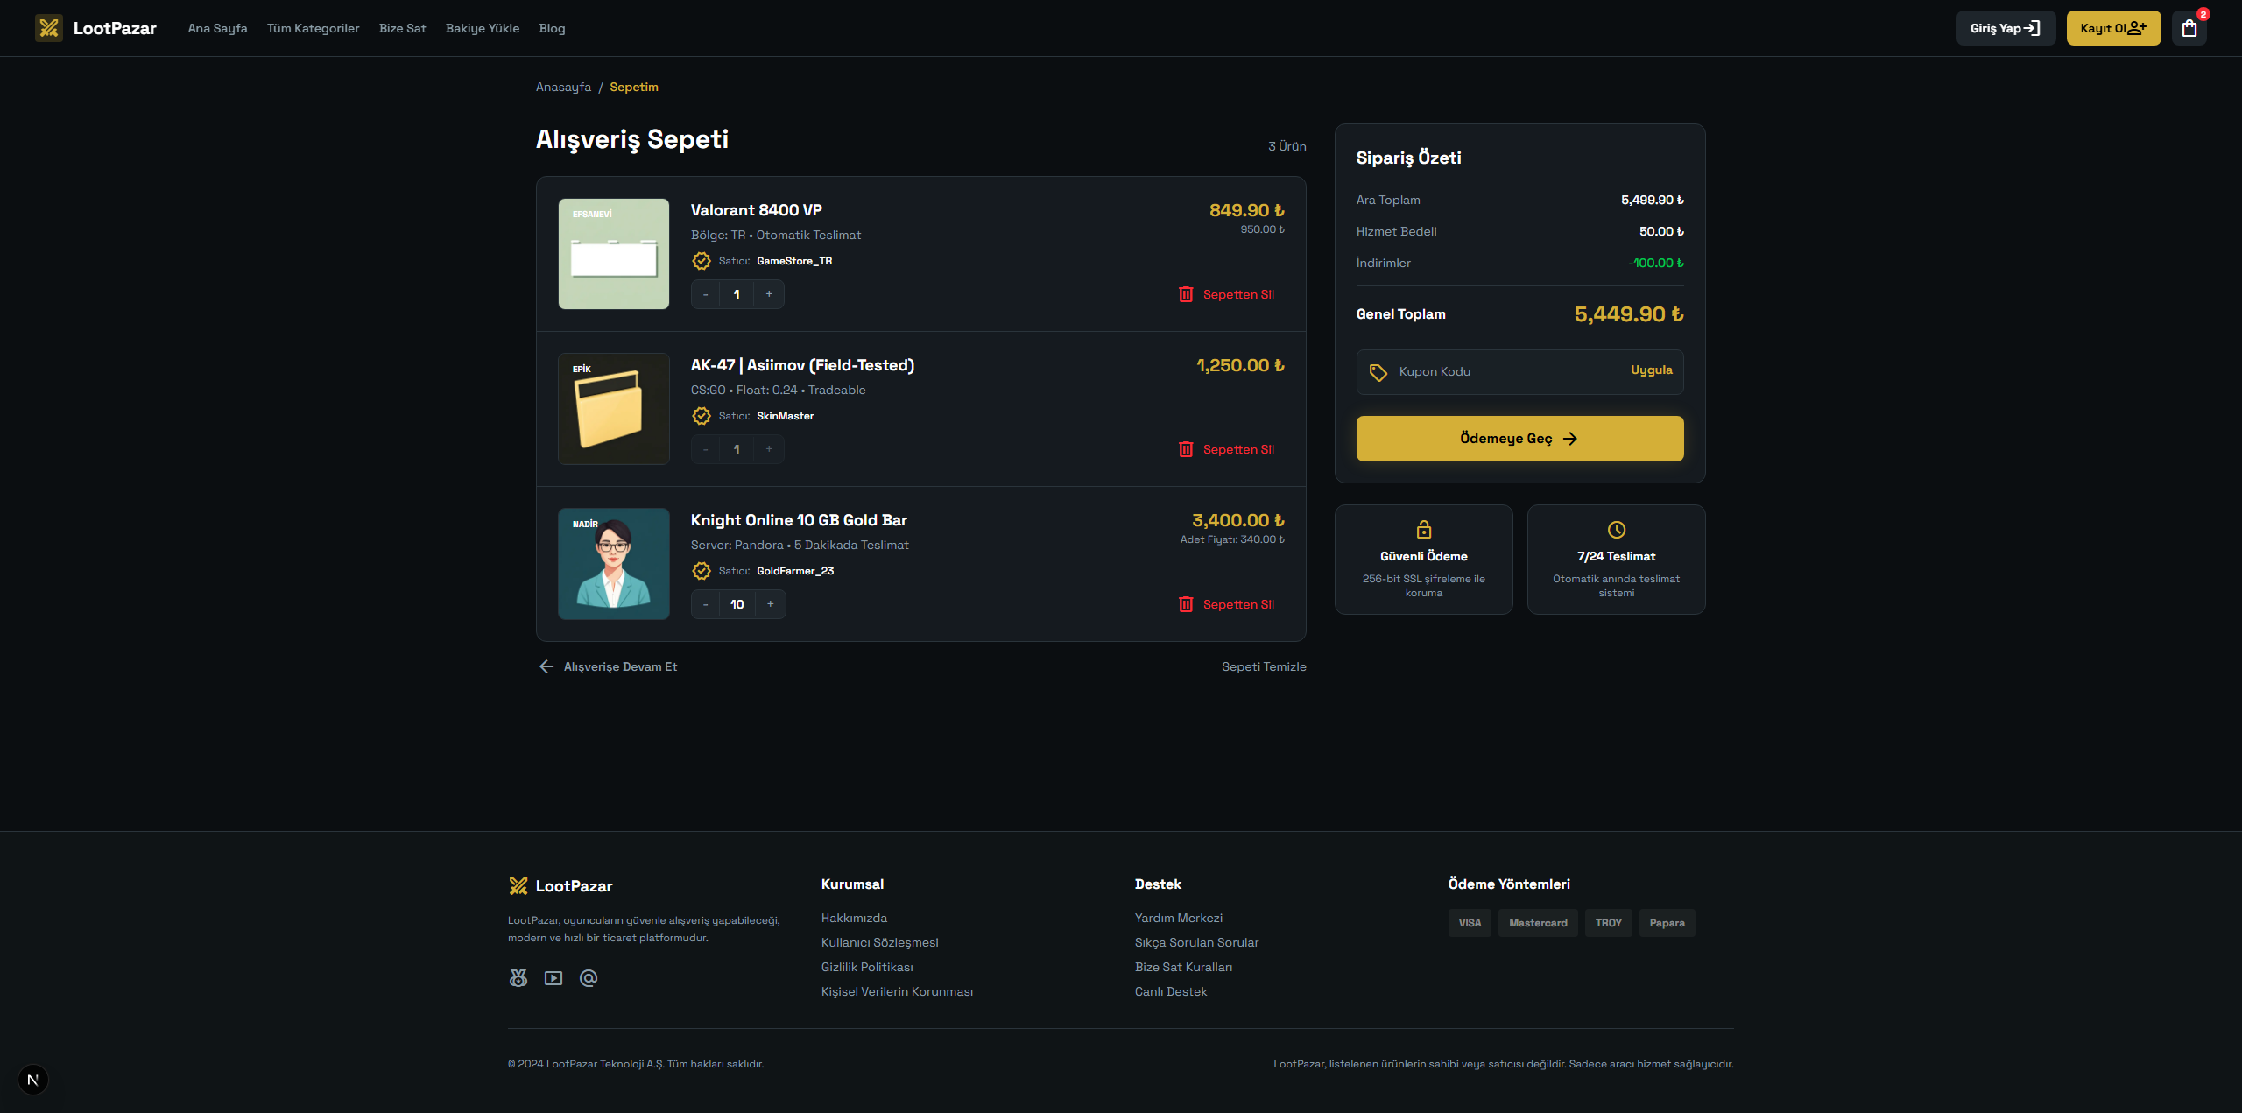
Task: Click trash icon for Valorant 8400 VP
Action: click(1186, 294)
